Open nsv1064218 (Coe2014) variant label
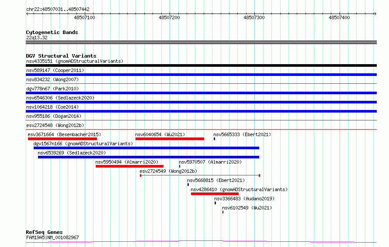389x247 pixels. 52,107
